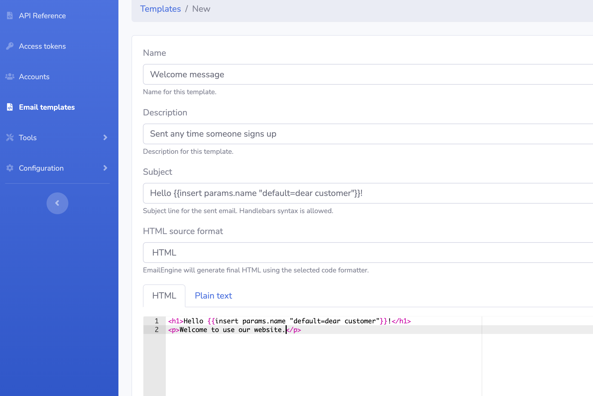Collapse the sidebar with the circular chevron
Screen dimensions: 593x396
(57, 203)
